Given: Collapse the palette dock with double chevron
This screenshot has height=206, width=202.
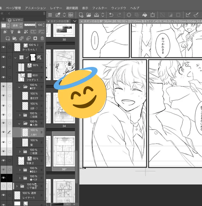Looking at the screenshot, I should (2, 13).
